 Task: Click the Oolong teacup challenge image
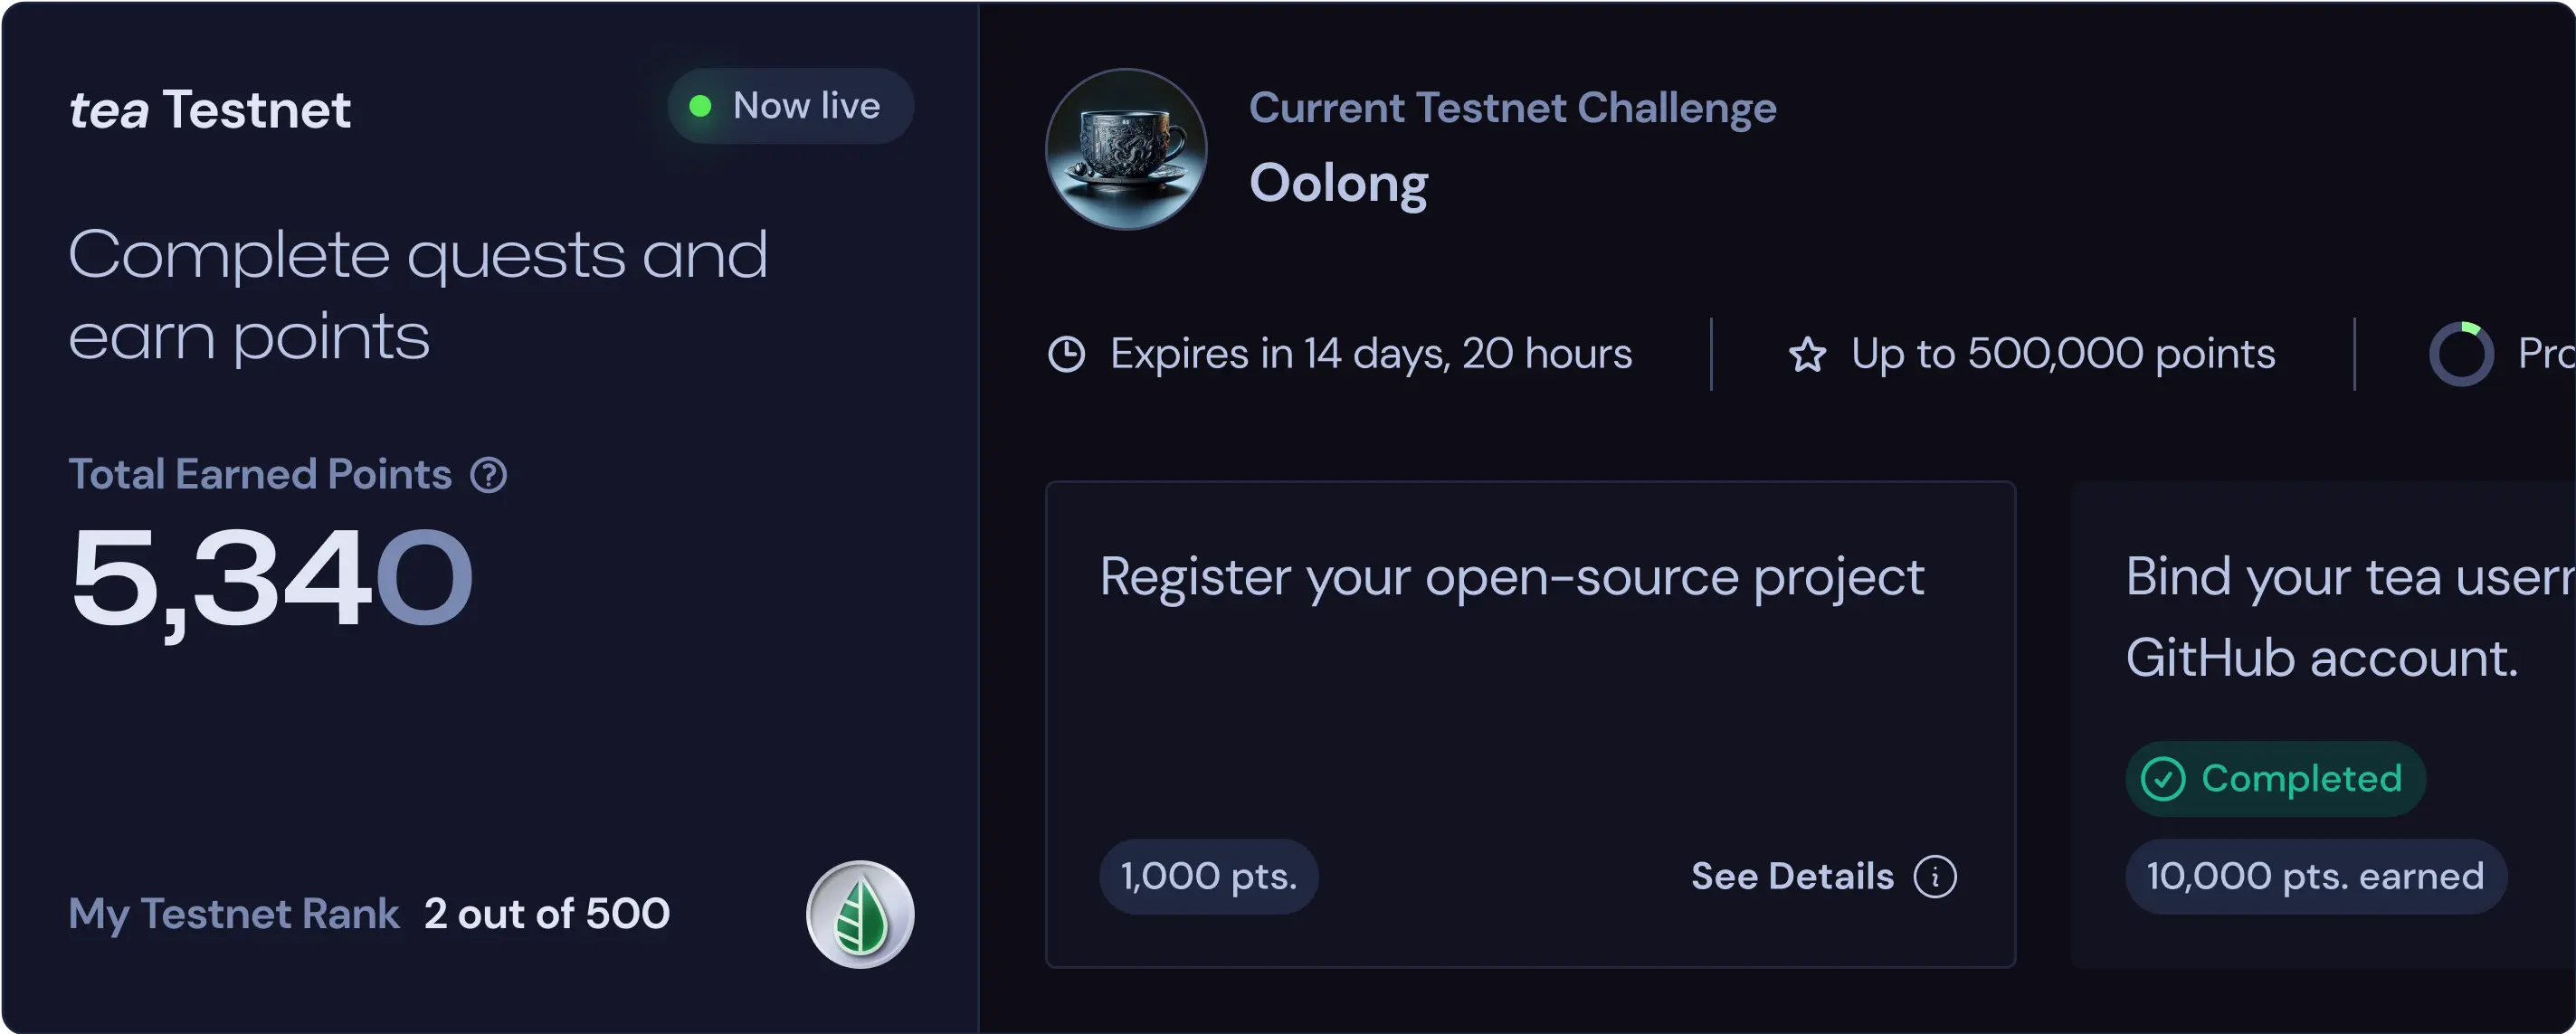(1126, 149)
